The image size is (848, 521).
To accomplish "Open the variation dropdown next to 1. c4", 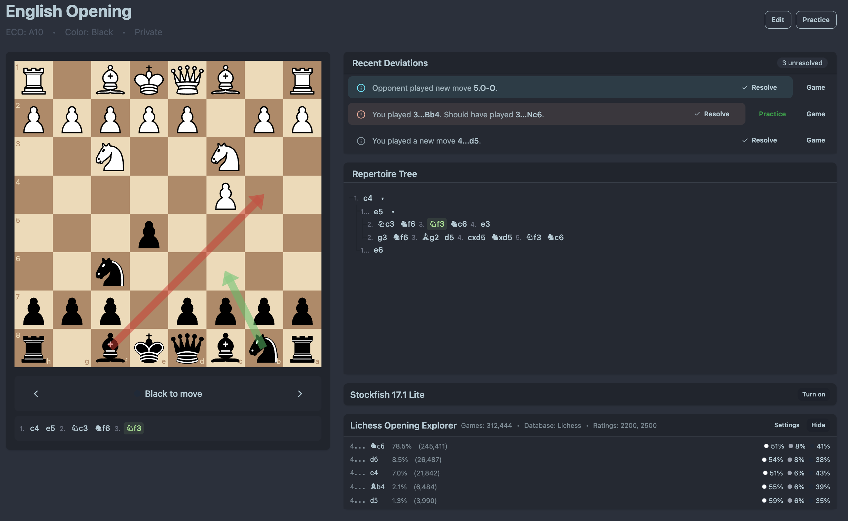I will pos(383,199).
